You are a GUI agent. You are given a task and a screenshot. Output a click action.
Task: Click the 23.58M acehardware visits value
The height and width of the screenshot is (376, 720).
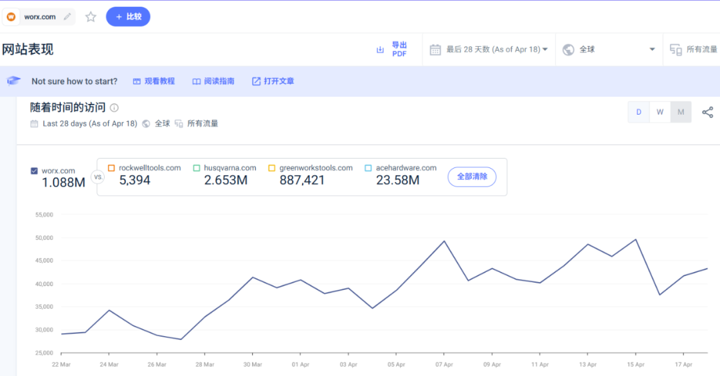[397, 181]
